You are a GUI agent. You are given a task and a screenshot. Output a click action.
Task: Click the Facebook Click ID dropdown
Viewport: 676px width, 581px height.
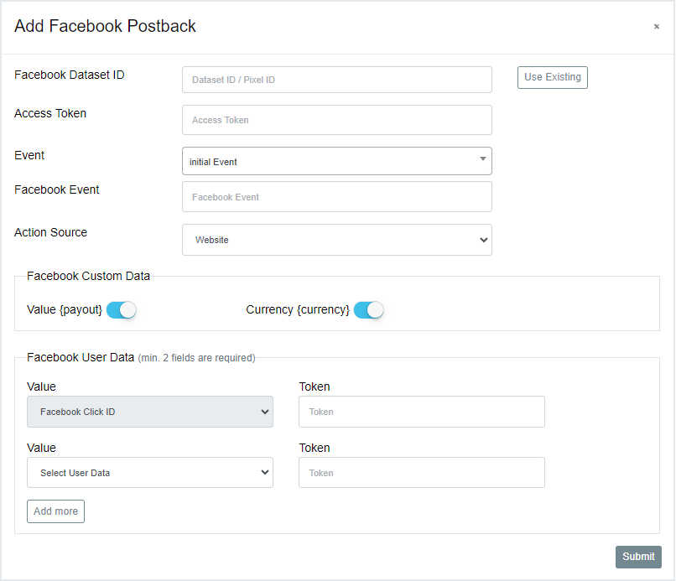[149, 412]
